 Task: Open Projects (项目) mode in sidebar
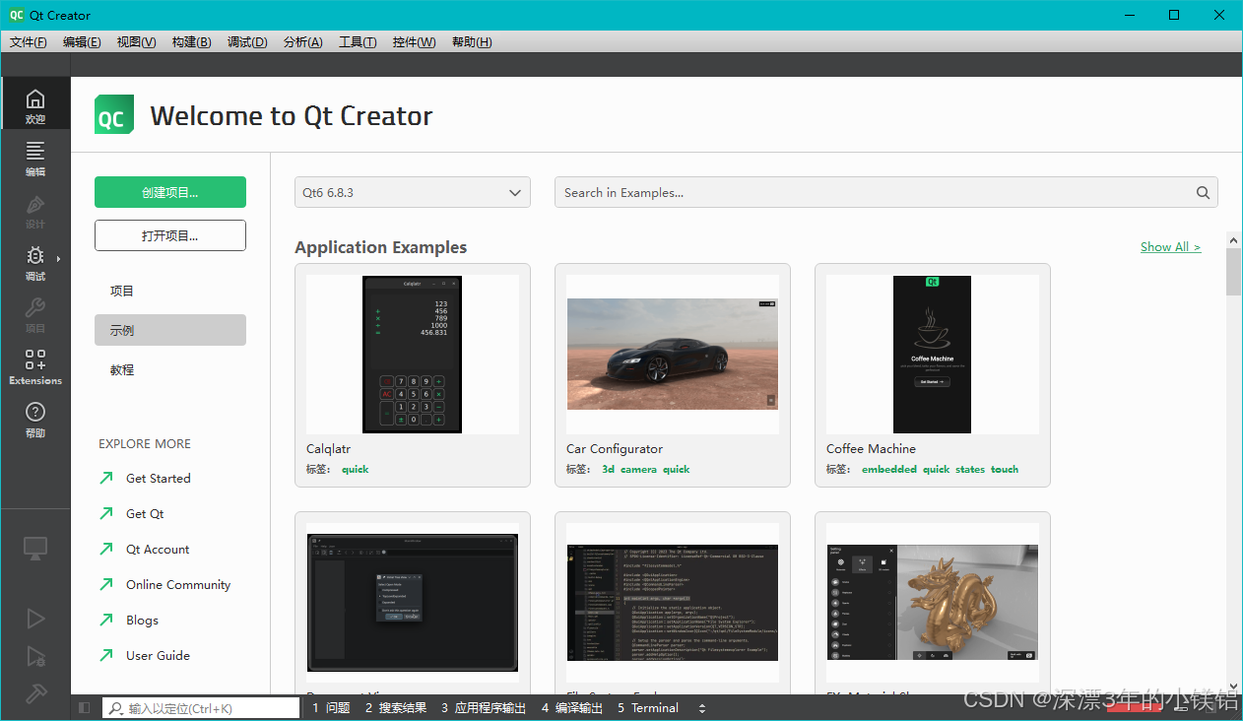point(35,313)
